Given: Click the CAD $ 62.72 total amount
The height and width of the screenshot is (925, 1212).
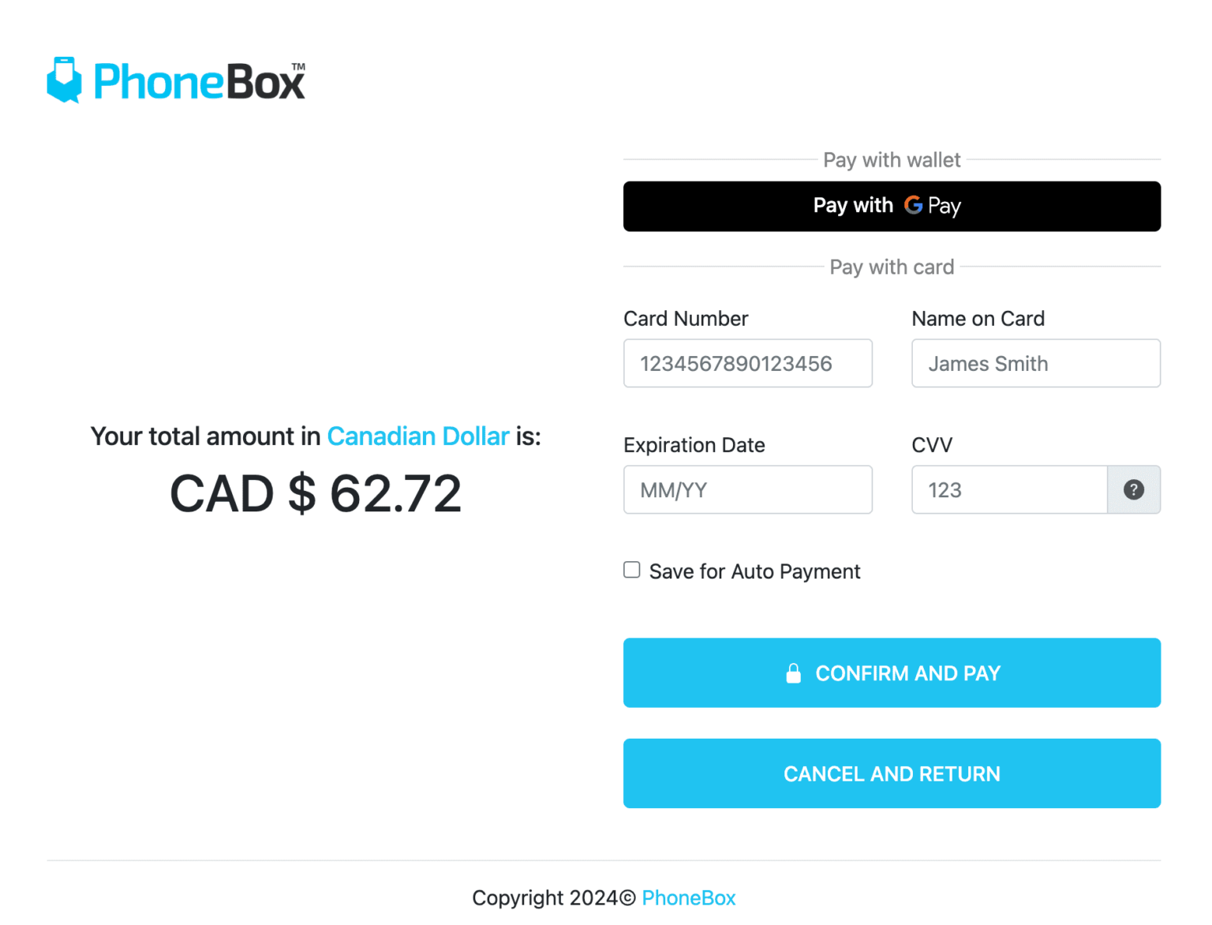Looking at the screenshot, I should click(316, 494).
